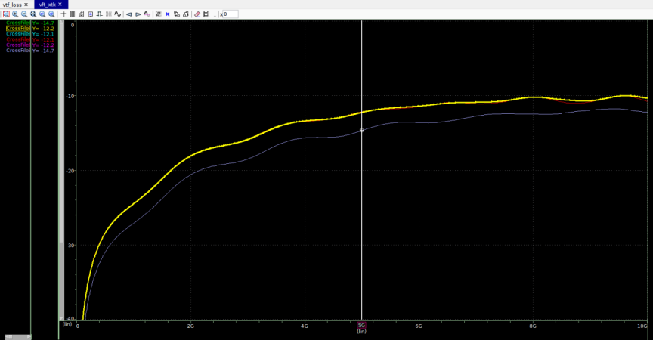Click the left-pointing triangle icon
This screenshot has height=340, width=653.
click(x=129, y=14)
